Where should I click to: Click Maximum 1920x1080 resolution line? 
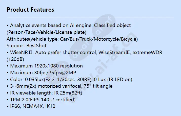pos(45,66)
